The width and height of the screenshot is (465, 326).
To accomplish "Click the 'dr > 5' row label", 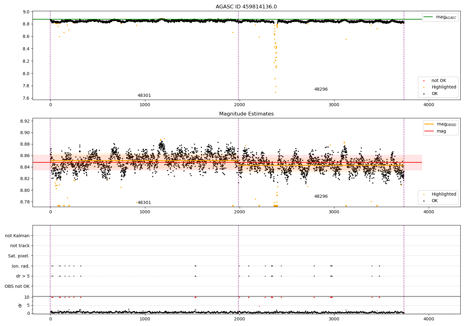I will point(23,276).
